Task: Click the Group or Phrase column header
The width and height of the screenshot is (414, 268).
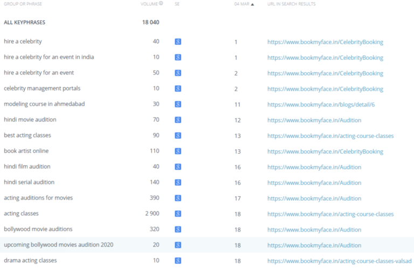Action: [x=23, y=4]
